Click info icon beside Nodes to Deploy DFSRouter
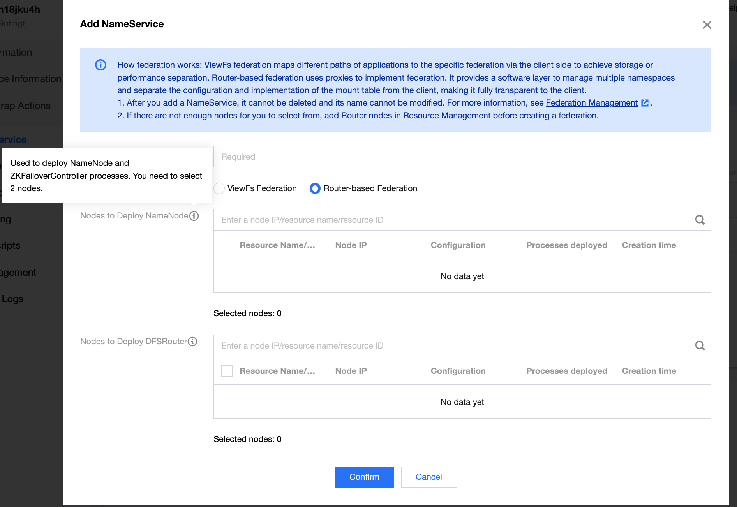The height and width of the screenshot is (507, 737). 192,342
